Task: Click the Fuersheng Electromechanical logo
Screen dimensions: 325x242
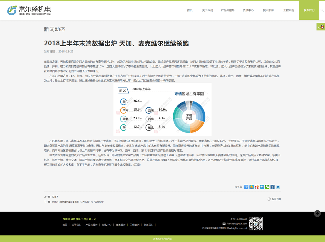Action: 29,10
